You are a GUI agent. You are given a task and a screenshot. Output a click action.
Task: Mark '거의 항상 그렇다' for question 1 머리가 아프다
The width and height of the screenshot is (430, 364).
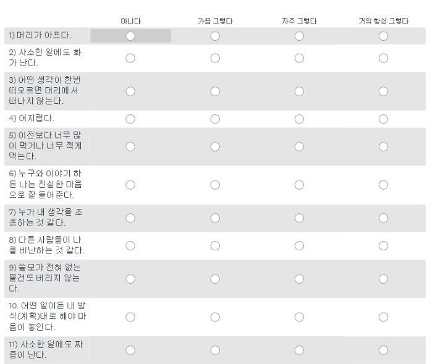coord(383,36)
